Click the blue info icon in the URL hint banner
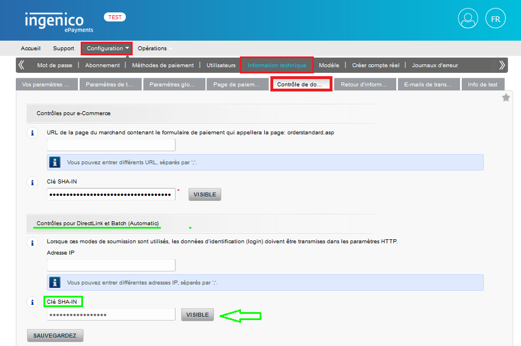521x346 pixels. 54,162
